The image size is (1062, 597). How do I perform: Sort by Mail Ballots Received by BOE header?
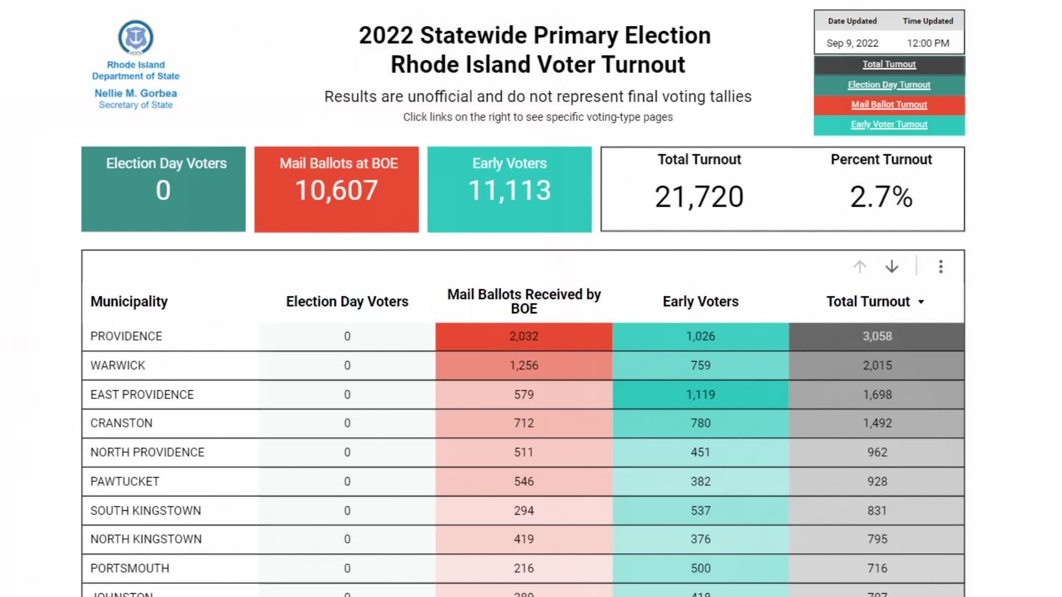pyautogui.click(x=524, y=301)
